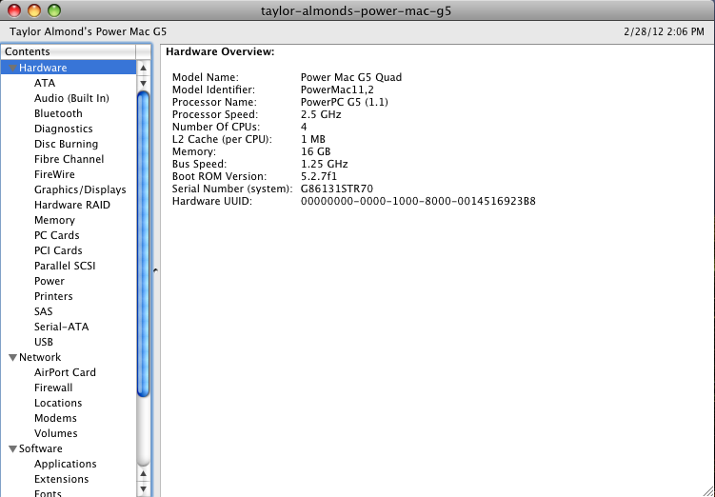
Task: Click the sidebar splitter collapse handle
Action: click(155, 270)
